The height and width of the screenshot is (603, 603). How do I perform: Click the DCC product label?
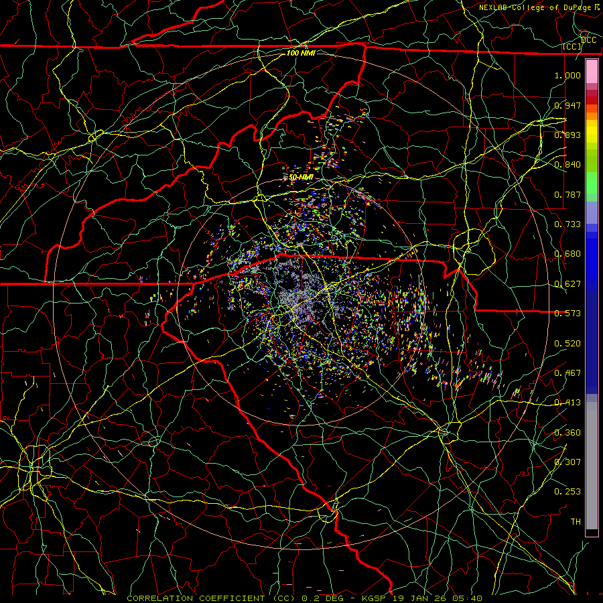[x=588, y=40]
